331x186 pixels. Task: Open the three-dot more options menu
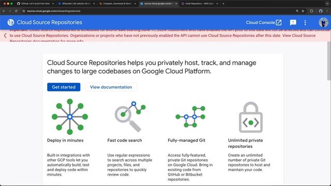coord(305,23)
